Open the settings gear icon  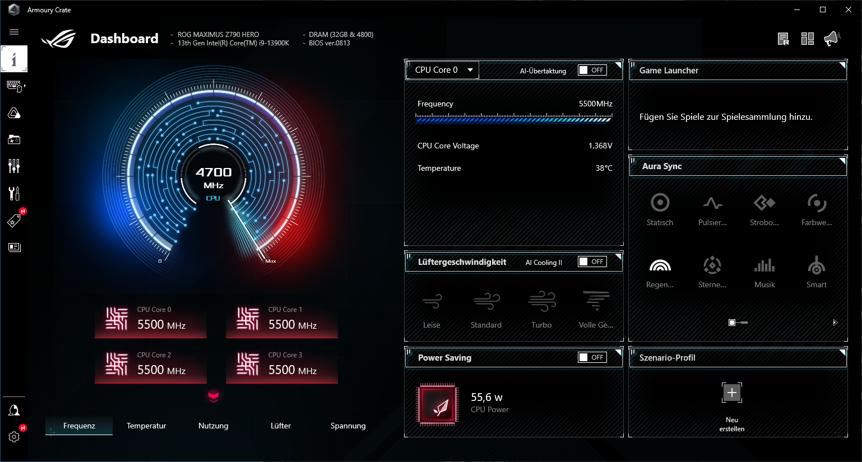pyautogui.click(x=14, y=437)
